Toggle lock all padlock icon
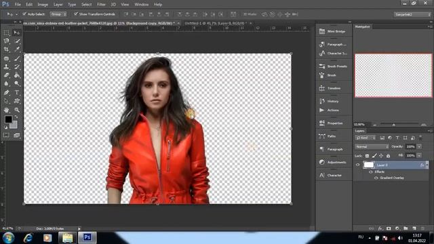The image size is (434, 244). [388, 156]
